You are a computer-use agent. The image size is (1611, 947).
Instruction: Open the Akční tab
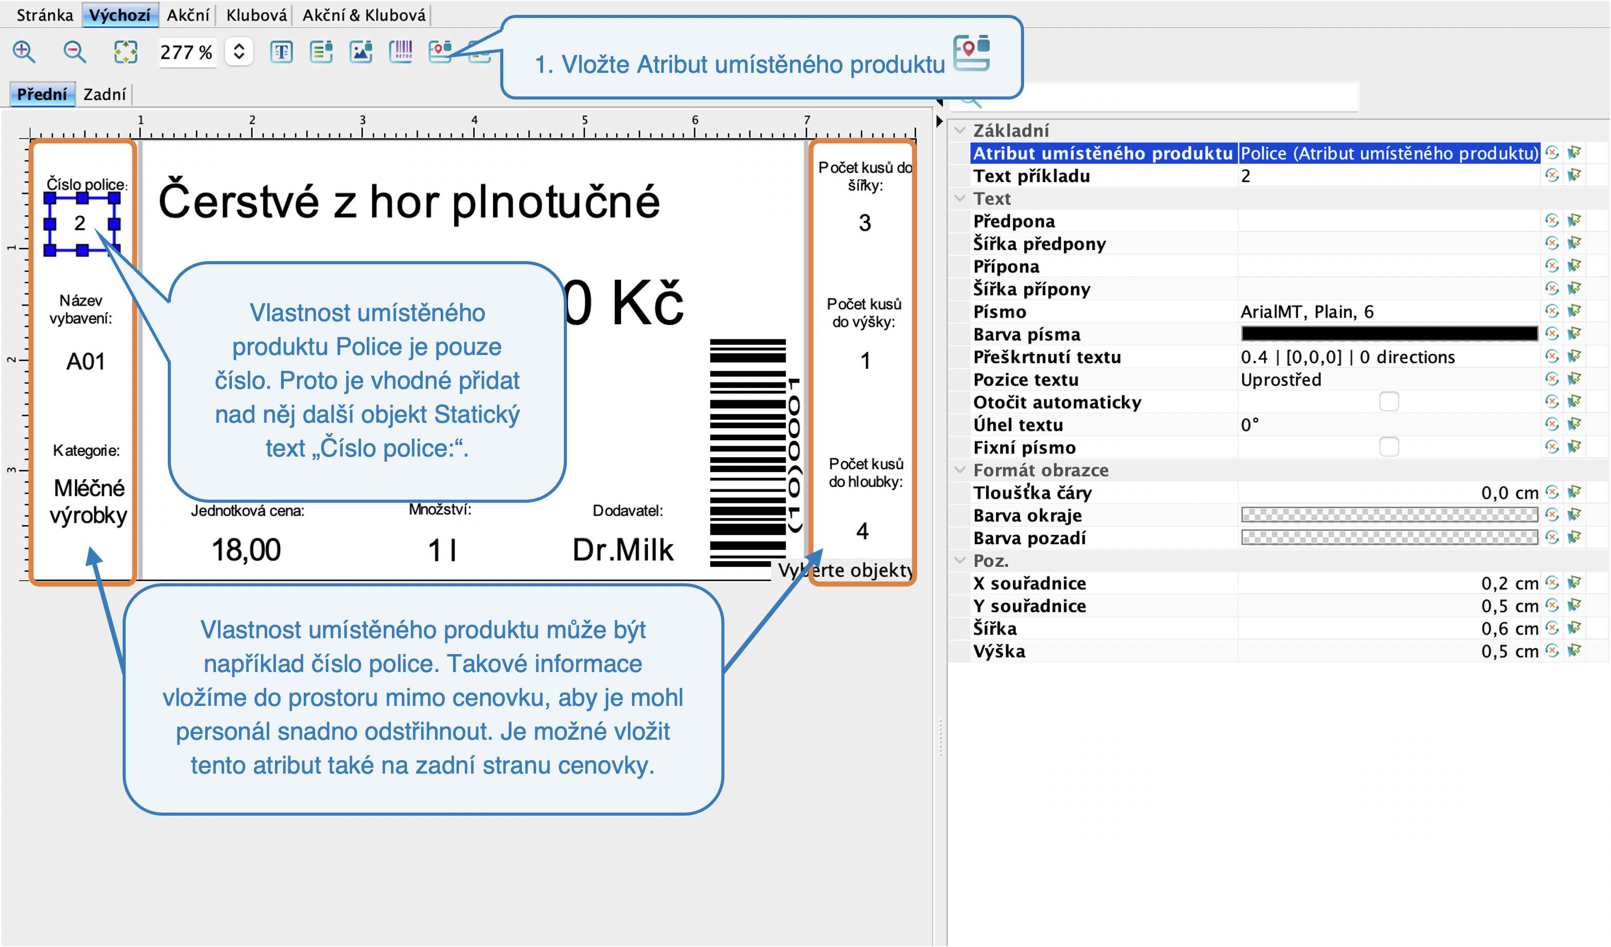[188, 15]
